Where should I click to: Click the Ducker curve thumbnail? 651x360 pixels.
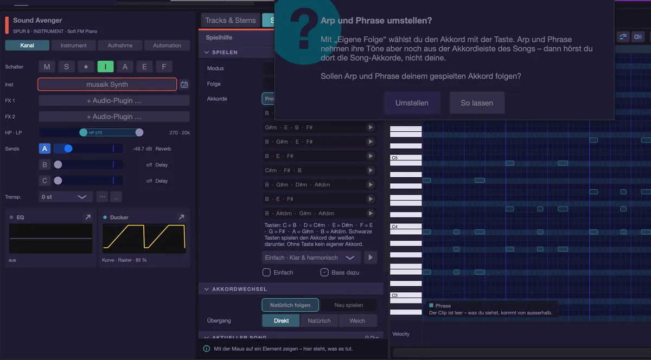point(144,239)
